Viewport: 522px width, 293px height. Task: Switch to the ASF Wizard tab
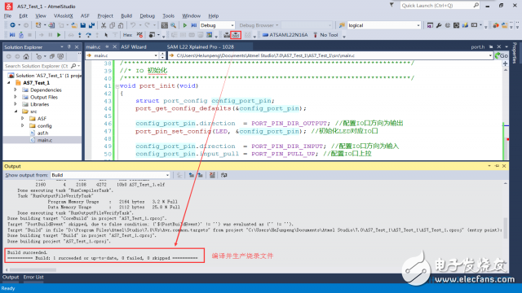pos(134,47)
